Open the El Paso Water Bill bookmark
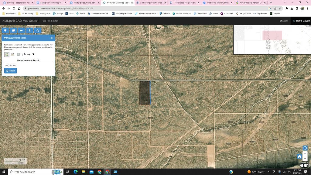311x175 pixels. (x=183, y=13)
